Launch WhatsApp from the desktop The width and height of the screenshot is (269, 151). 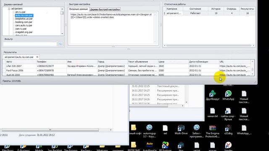(228, 95)
